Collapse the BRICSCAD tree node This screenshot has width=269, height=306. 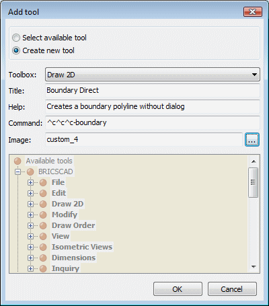(x=17, y=172)
